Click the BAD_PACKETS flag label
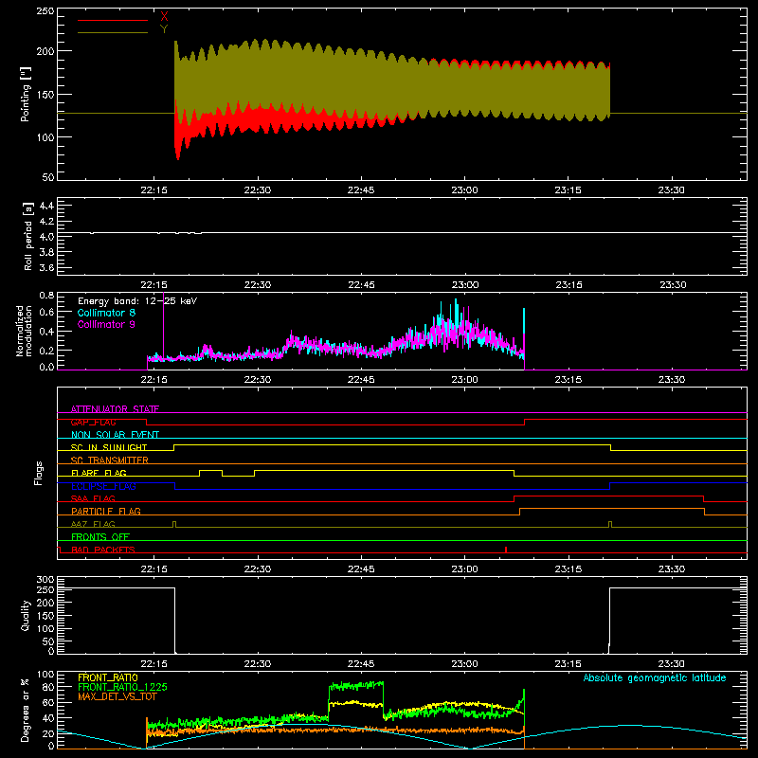The image size is (758, 758). coord(103,550)
